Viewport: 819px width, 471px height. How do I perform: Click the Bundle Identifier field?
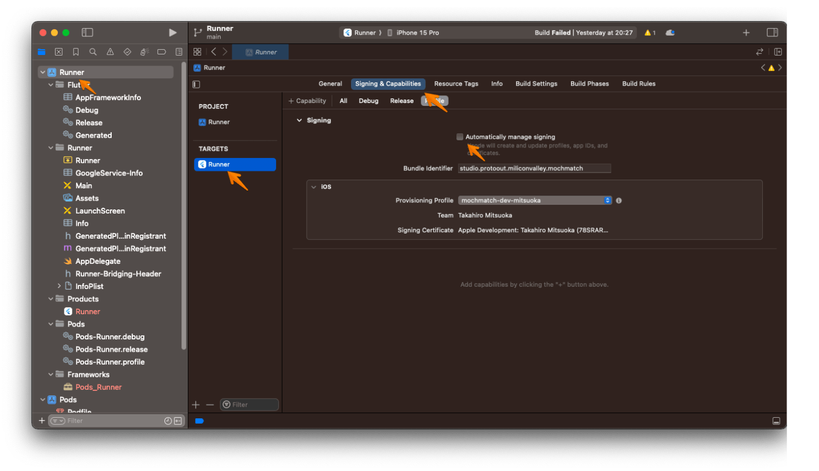pos(535,169)
